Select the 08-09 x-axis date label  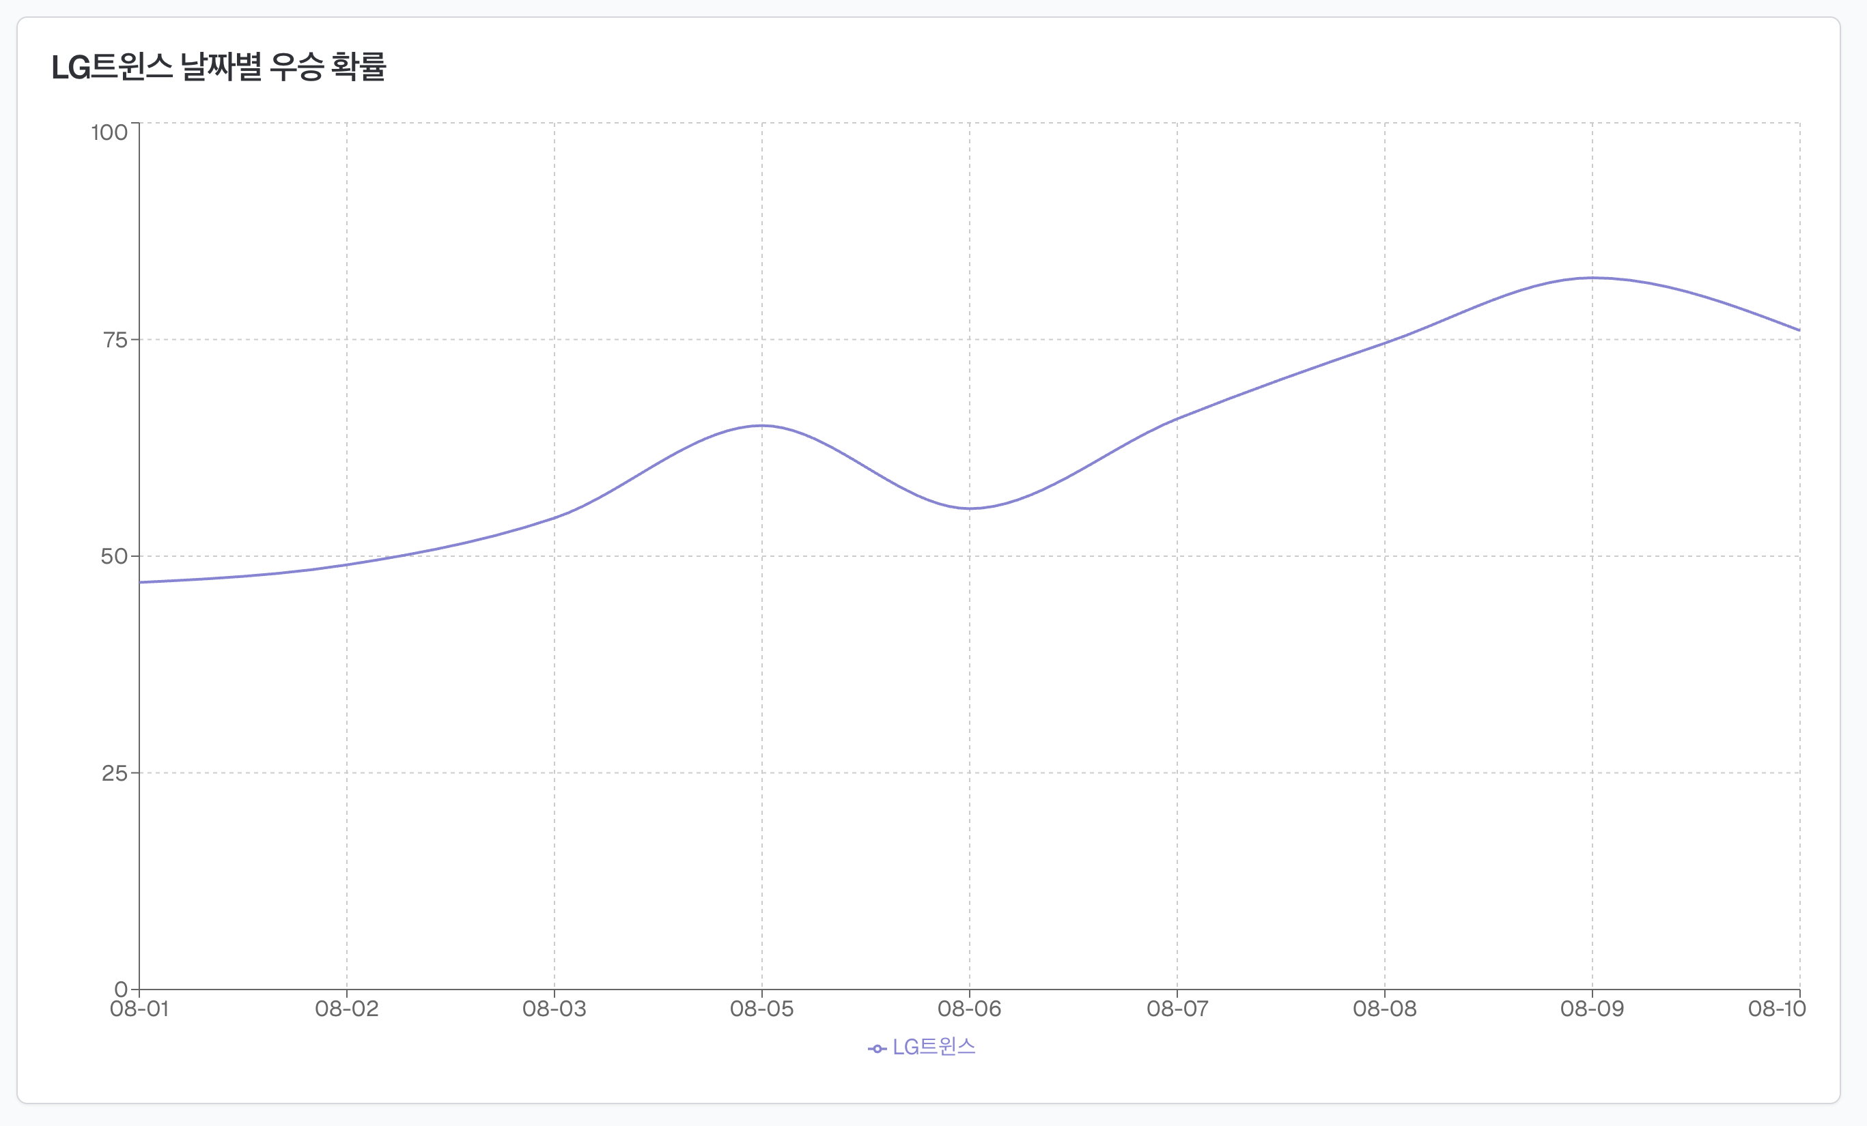(1592, 1009)
